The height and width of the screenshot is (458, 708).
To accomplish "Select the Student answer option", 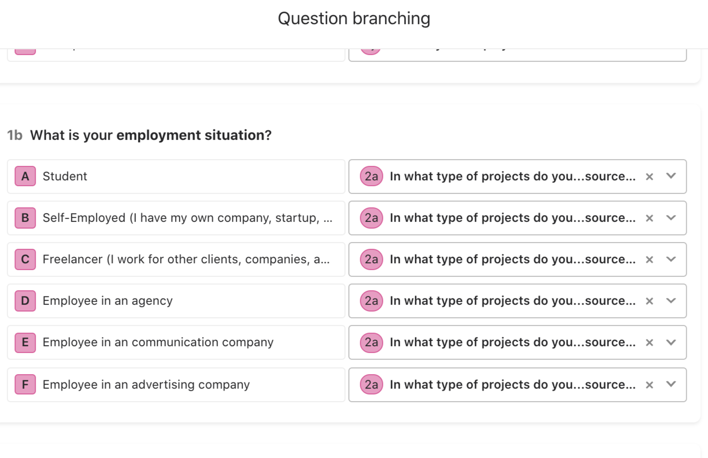I will tap(65, 176).
